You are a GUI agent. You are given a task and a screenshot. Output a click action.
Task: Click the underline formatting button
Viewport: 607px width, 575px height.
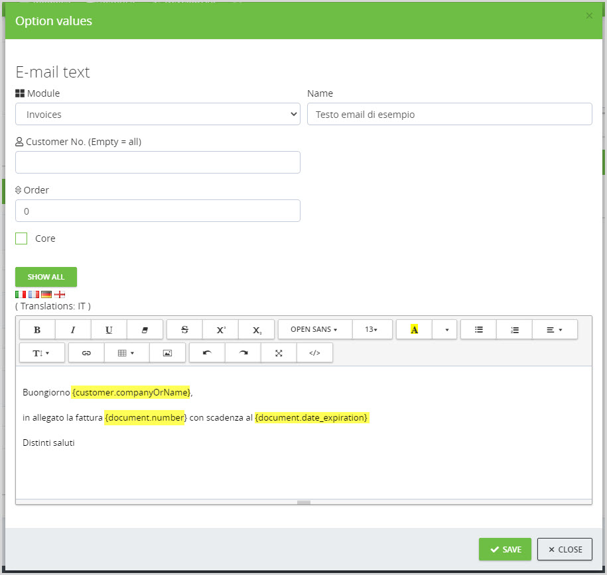[x=109, y=329]
